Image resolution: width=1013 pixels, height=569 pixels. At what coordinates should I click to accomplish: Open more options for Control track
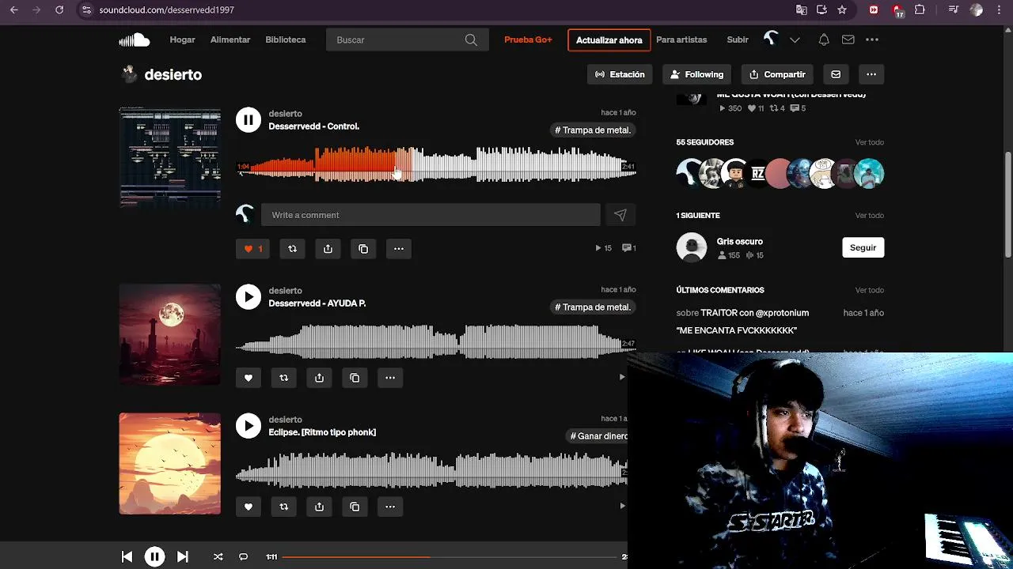[399, 249]
